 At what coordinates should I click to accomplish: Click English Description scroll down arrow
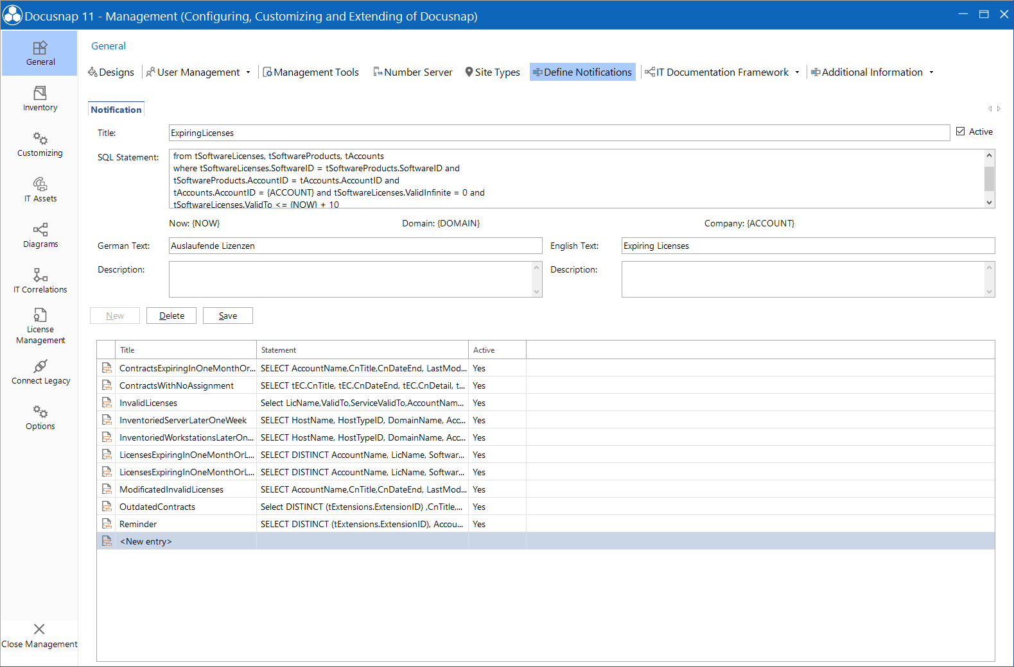pos(989,292)
